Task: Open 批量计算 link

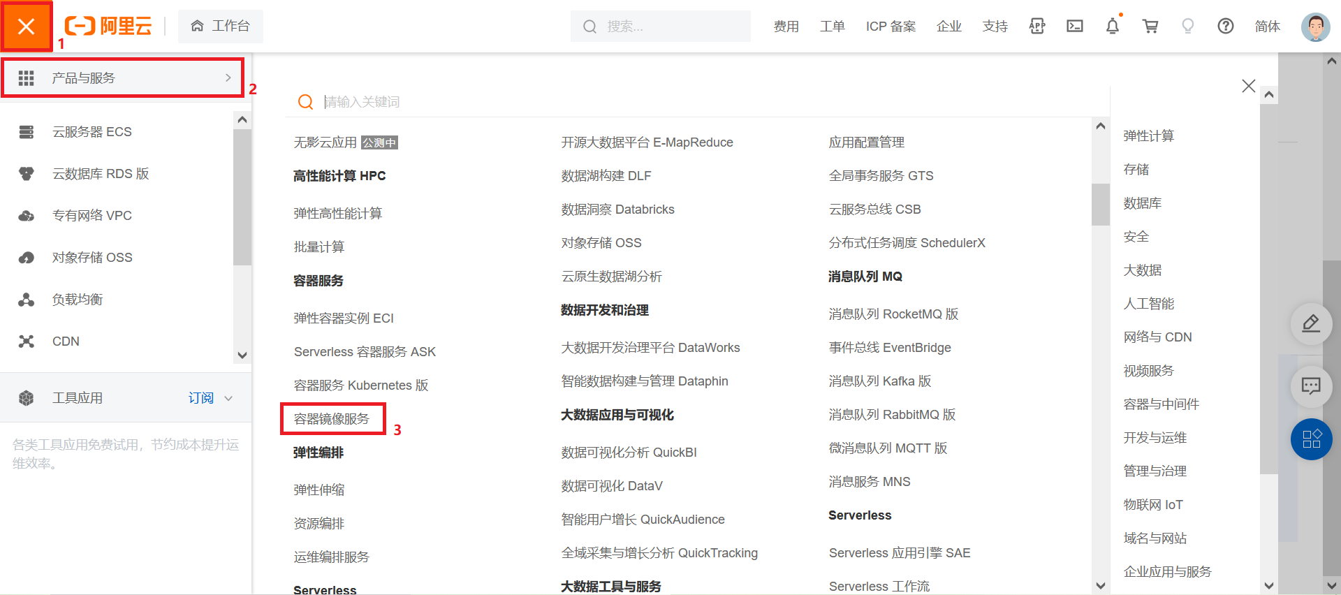Action: pos(318,247)
